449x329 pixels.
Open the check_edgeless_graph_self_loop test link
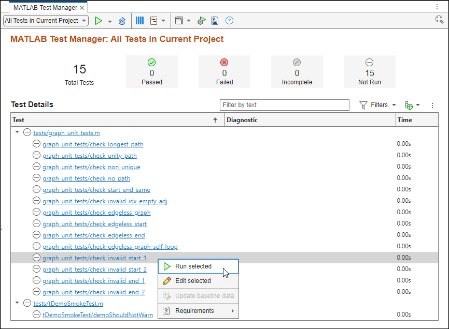(110, 247)
